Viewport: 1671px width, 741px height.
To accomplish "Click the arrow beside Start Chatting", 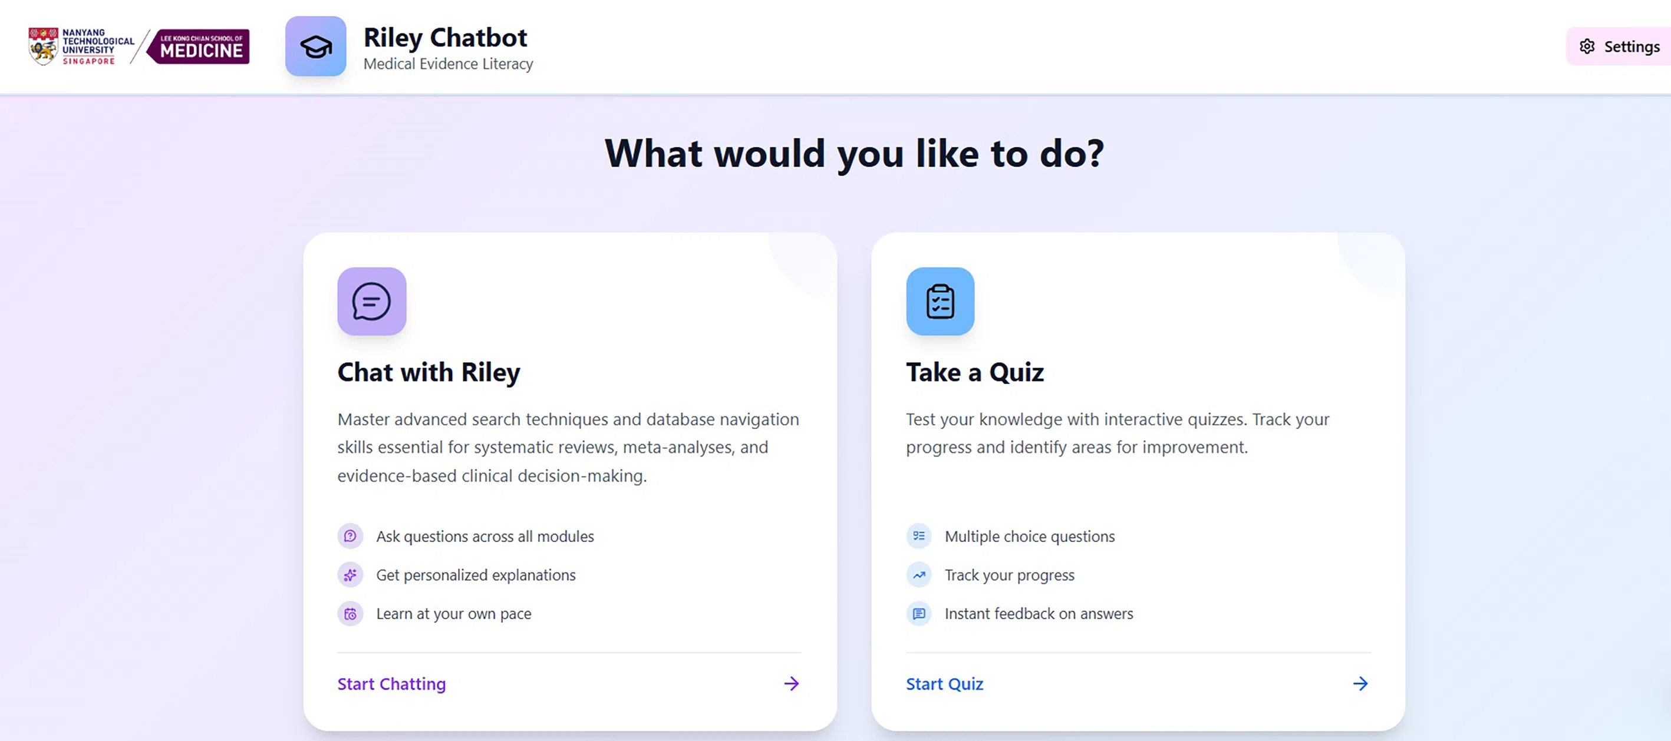I will coord(791,683).
